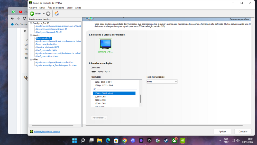257x145 pixels.
Task: Open Task View on the taskbar
Action: [x=91, y=141]
